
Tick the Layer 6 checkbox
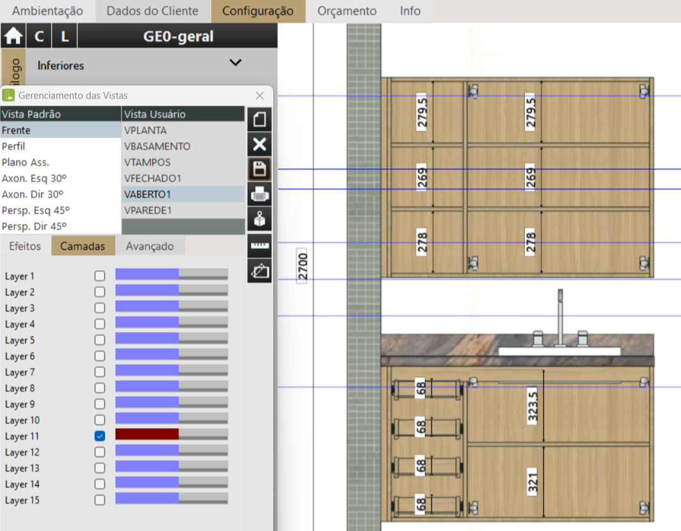(100, 356)
